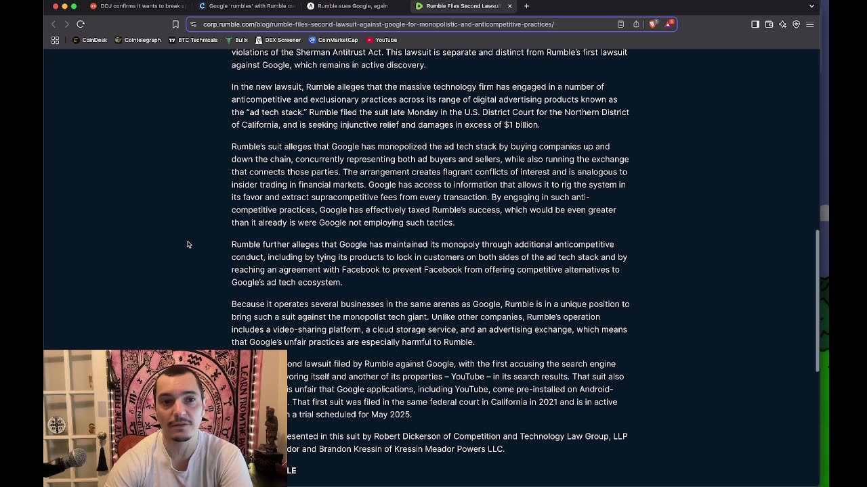Image resolution: width=867 pixels, height=487 pixels.
Task: Click the text '$1 billion'
Action: (522, 125)
